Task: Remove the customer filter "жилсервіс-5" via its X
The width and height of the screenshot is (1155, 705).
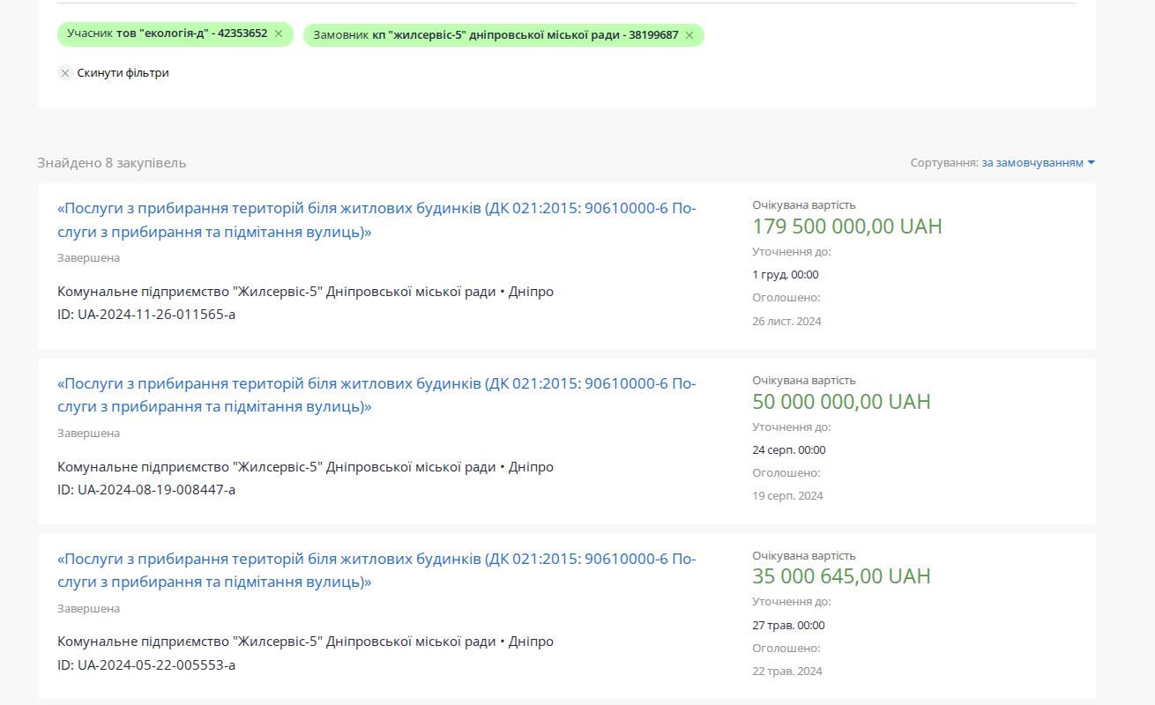Action: (x=689, y=35)
